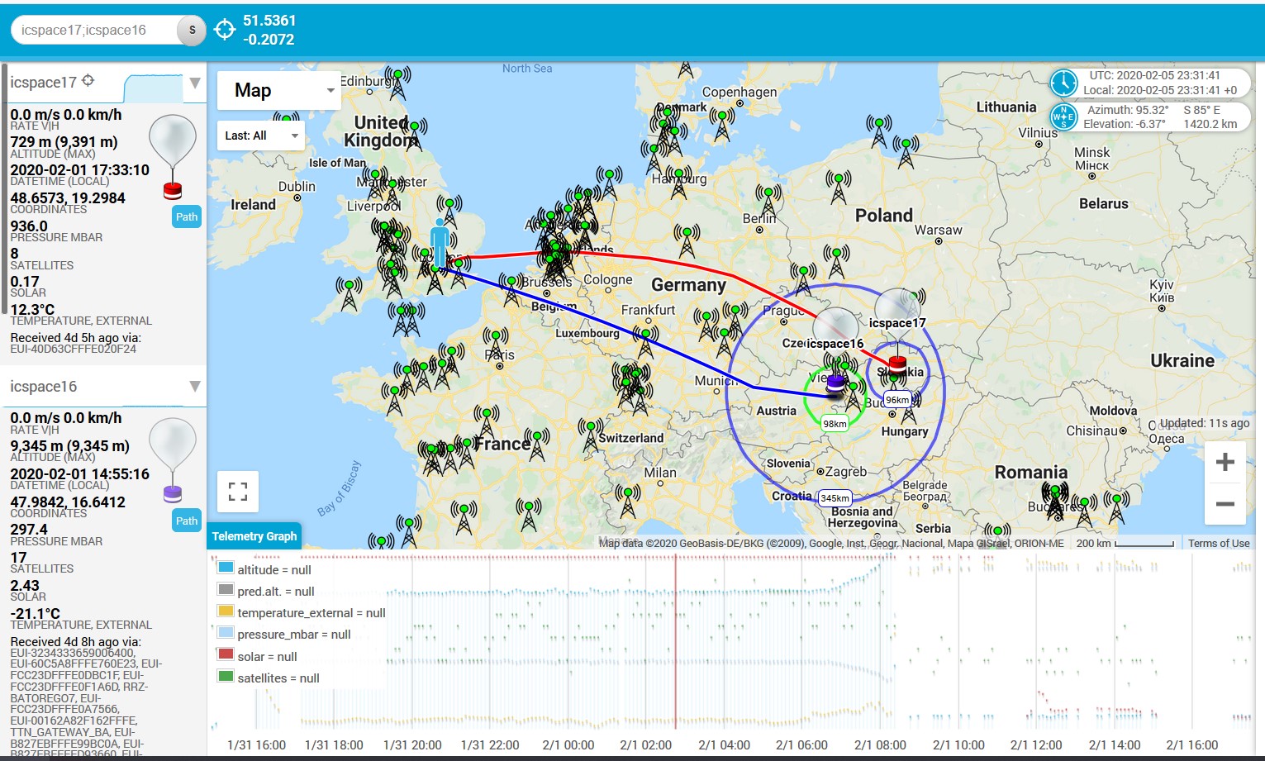This screenshot has height=761, width=1265.
Task: Click the 98km range label
Action: pos(835,424)
